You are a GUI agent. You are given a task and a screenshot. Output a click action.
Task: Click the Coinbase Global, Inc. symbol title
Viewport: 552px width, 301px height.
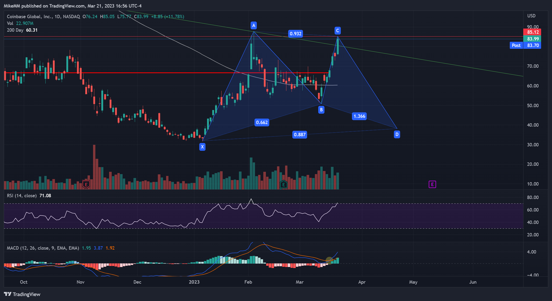(x=30, y=17)
